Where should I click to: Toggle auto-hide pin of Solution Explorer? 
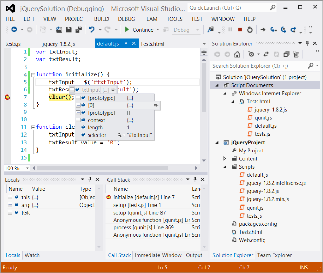coord(307,43)
